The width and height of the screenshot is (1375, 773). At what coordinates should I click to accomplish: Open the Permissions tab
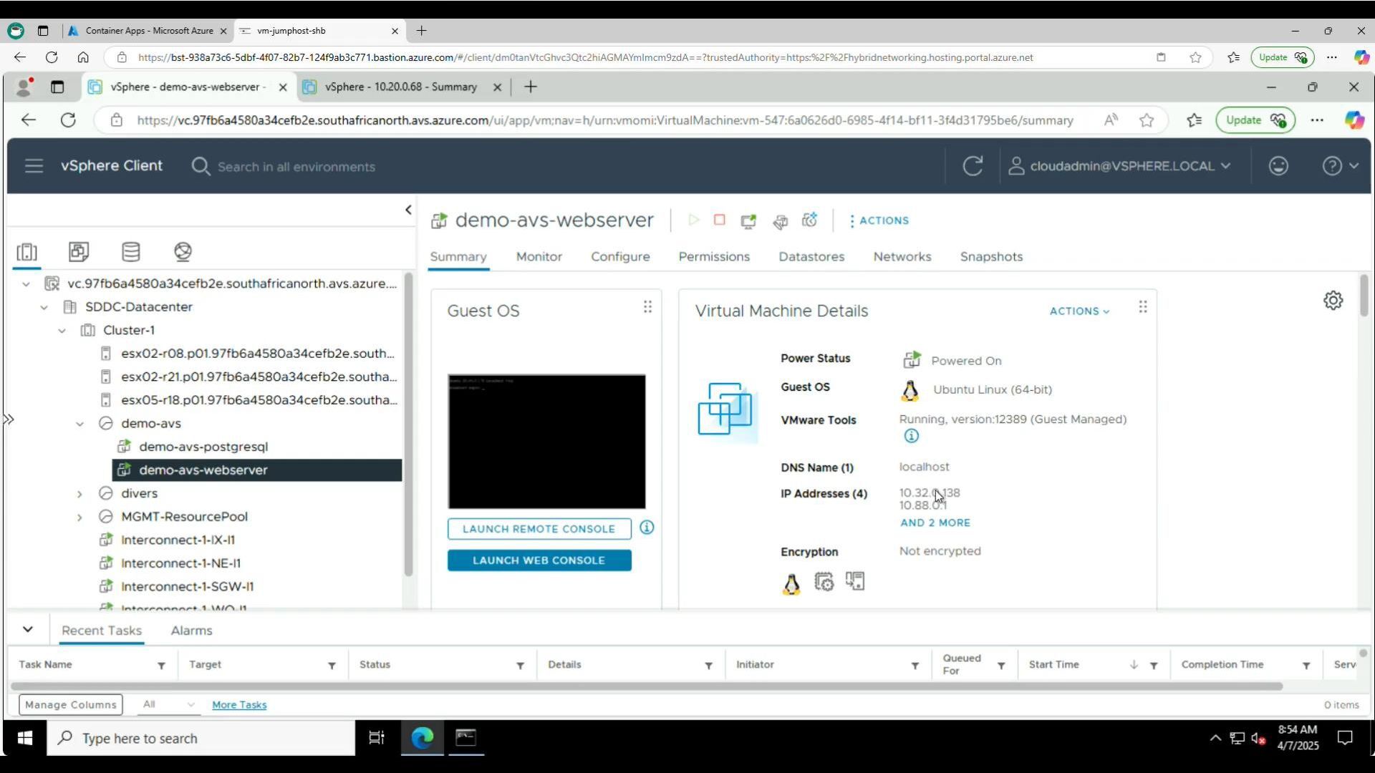714,257
